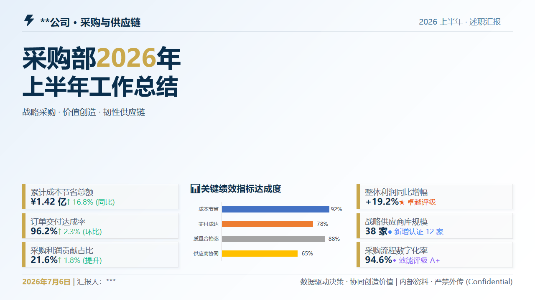
Task: Click the 严禁外传 (Confidential) footer text
Action: [x=474, y=282]
